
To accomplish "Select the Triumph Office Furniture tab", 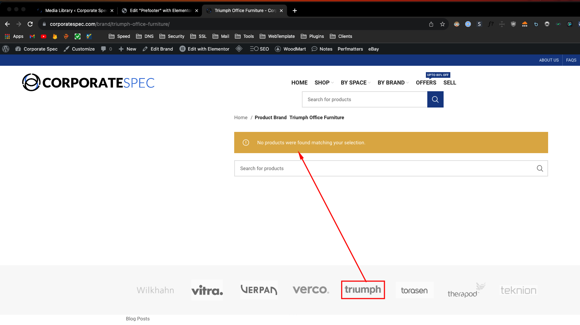I will (244, 11).
